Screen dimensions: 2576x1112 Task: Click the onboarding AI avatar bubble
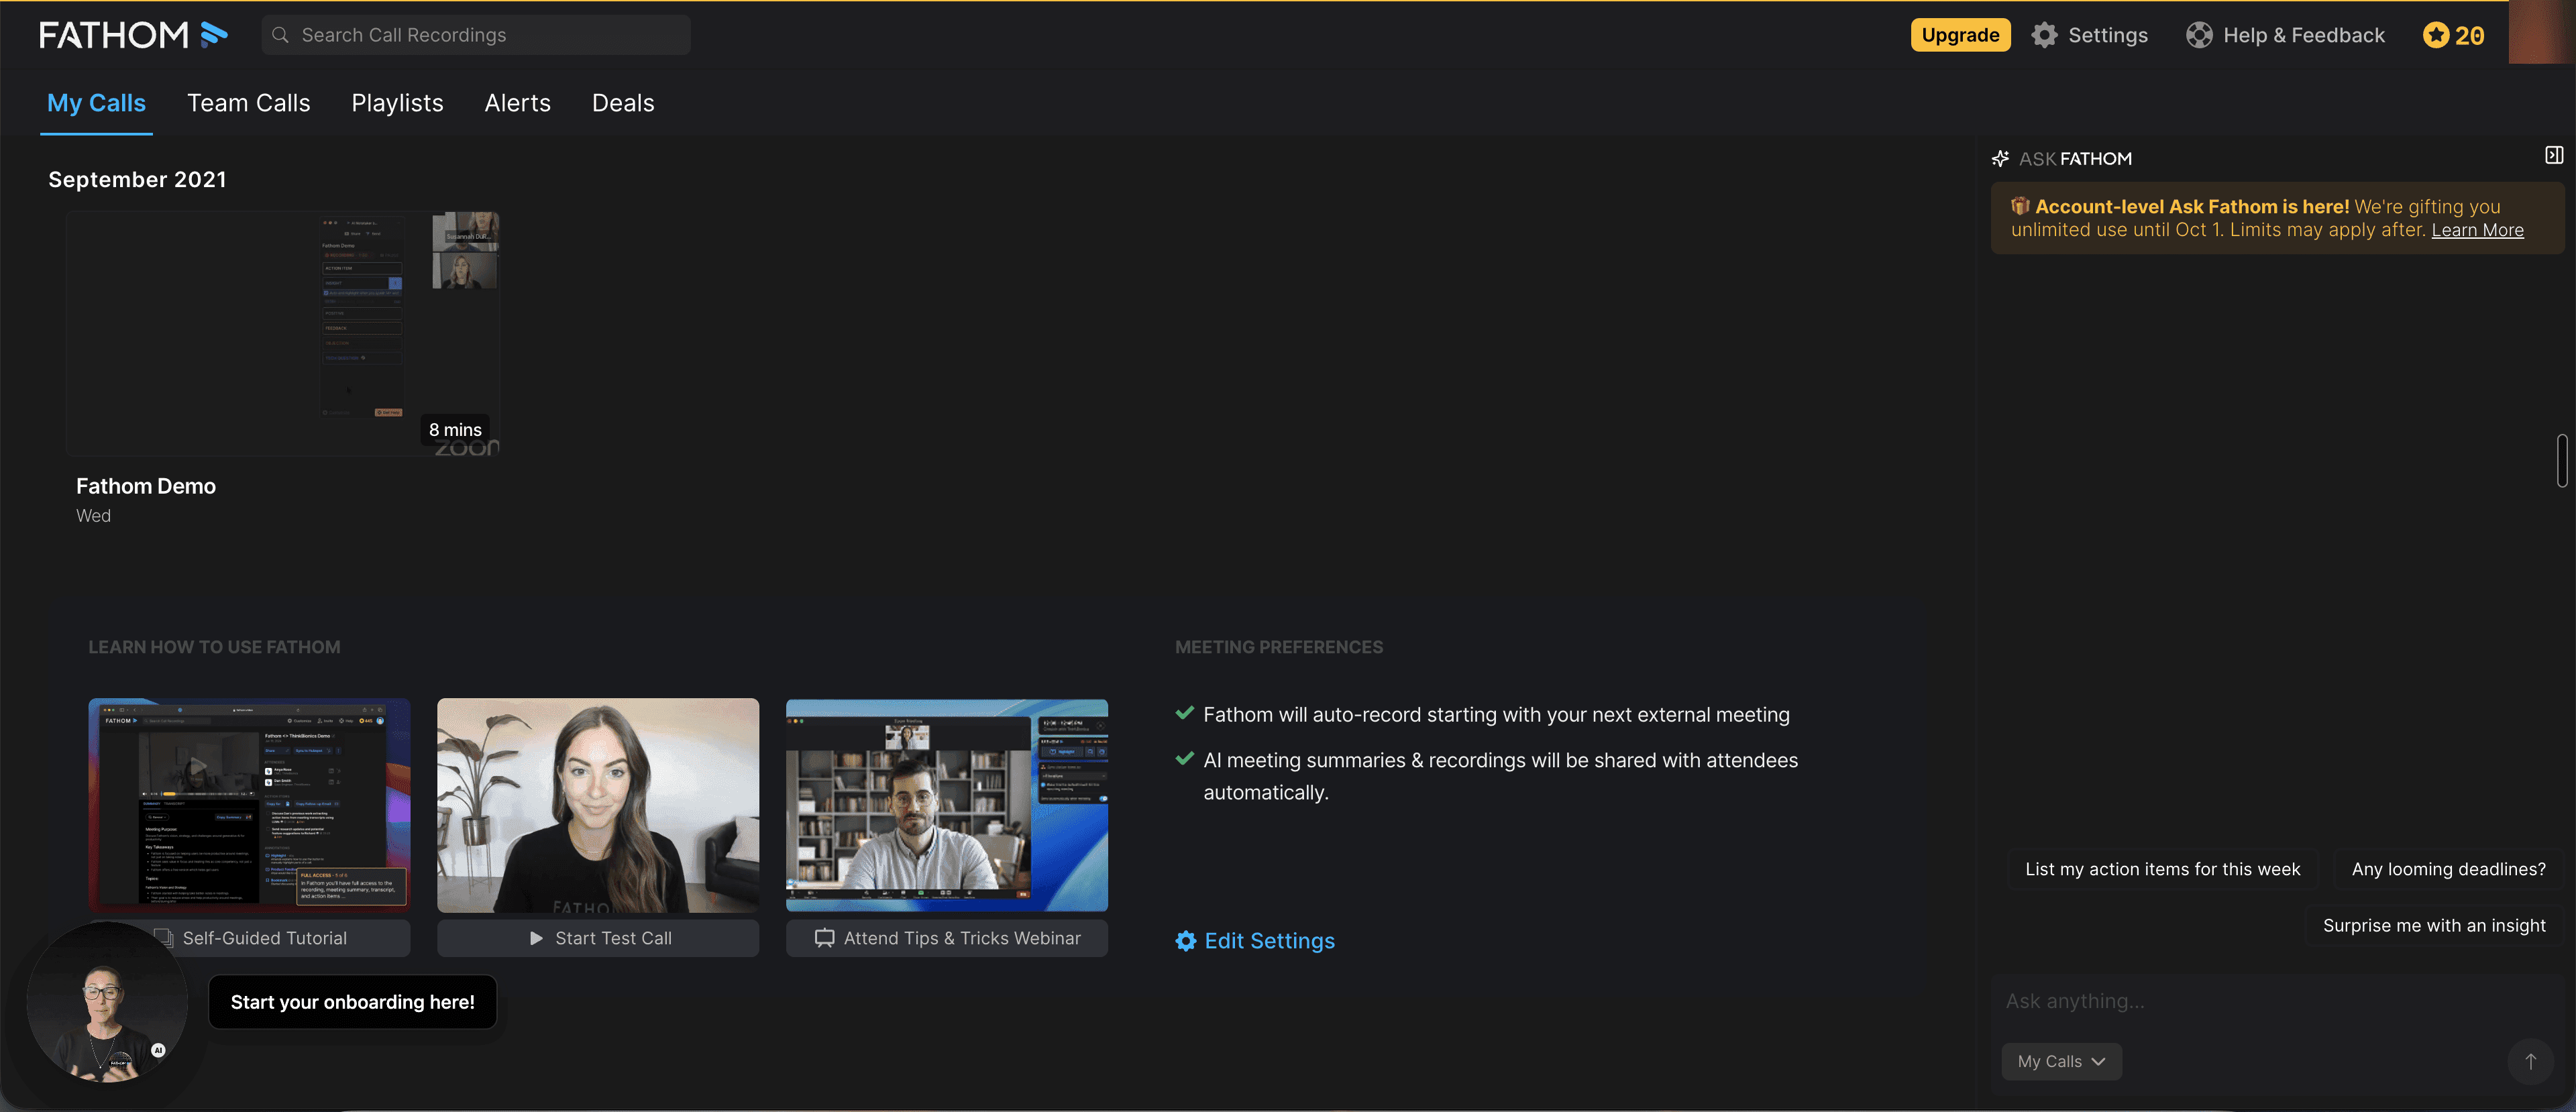(x=106, y=1001)
